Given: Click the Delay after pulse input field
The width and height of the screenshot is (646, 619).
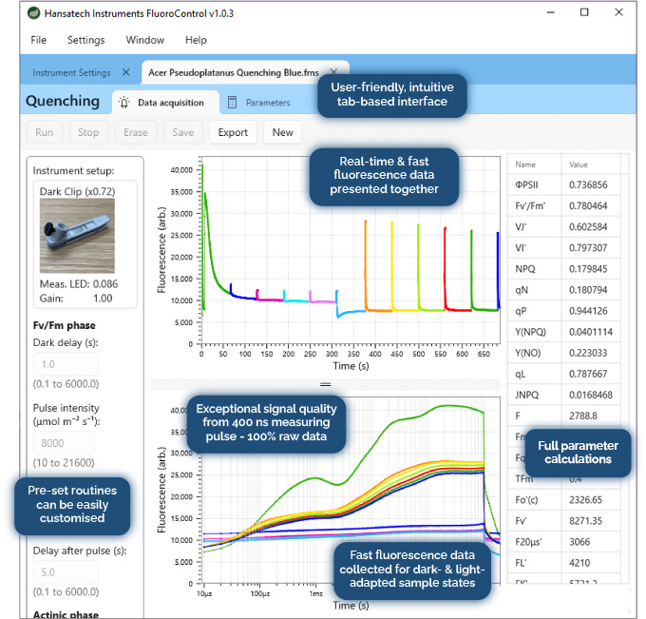Looking at the screenshot, I should [x=66, y=572].
